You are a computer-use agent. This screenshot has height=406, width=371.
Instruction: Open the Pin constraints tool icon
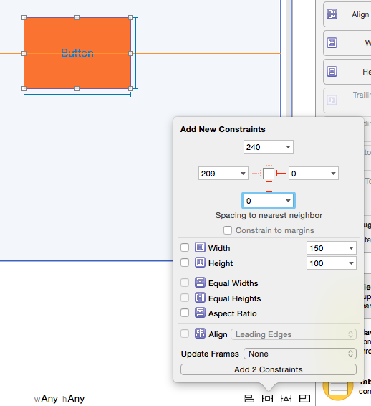click(267, 398)
